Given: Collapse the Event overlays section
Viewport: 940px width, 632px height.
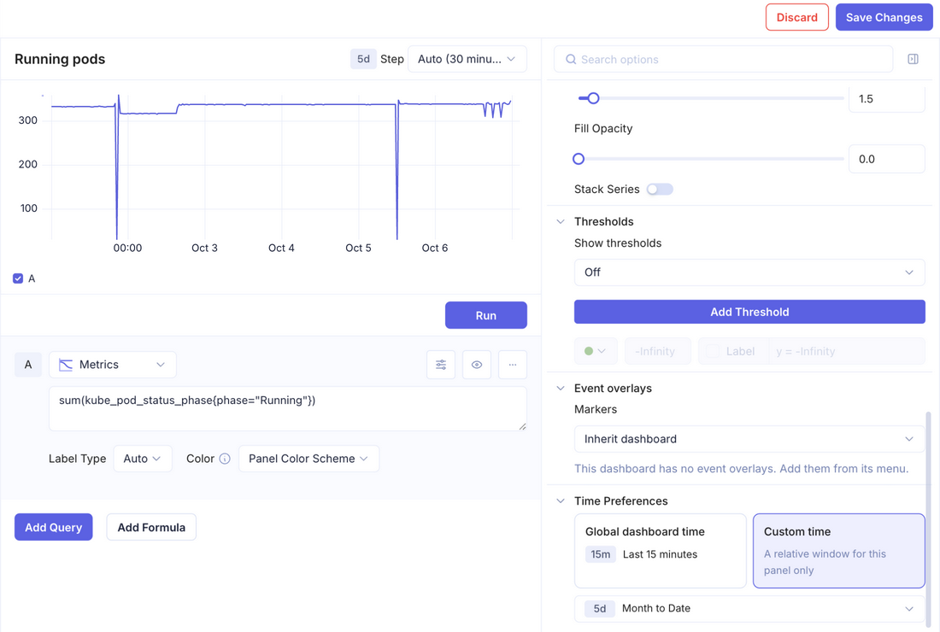Looking at the screenshot, I should [x=561, y=389].
